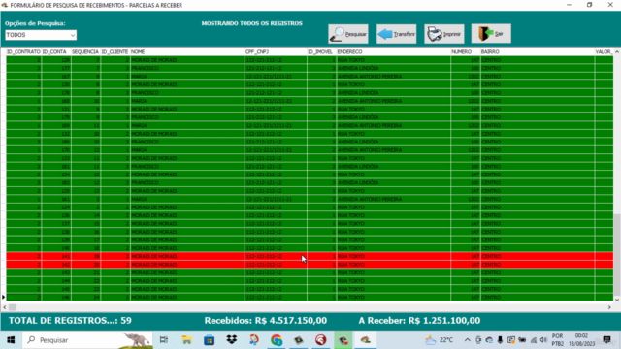
Task: Select the MARIA row with ID_CONTA 167
Action: click(310, 77)
